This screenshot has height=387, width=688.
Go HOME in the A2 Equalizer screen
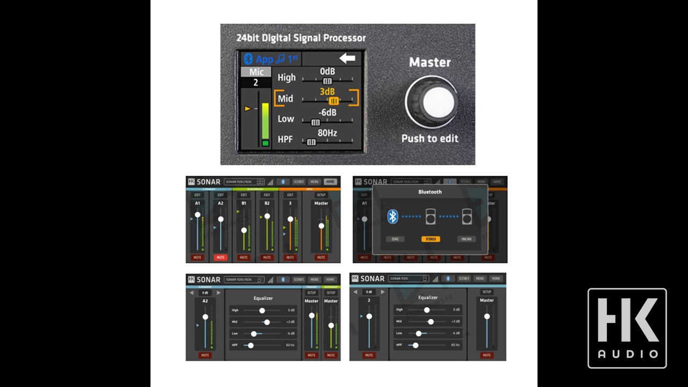[331, 279]
